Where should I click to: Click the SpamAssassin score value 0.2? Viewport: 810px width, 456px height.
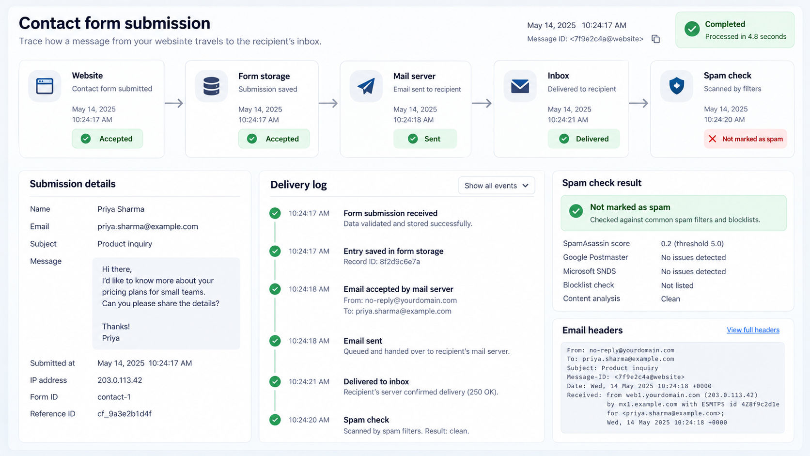tap(692, 243)
